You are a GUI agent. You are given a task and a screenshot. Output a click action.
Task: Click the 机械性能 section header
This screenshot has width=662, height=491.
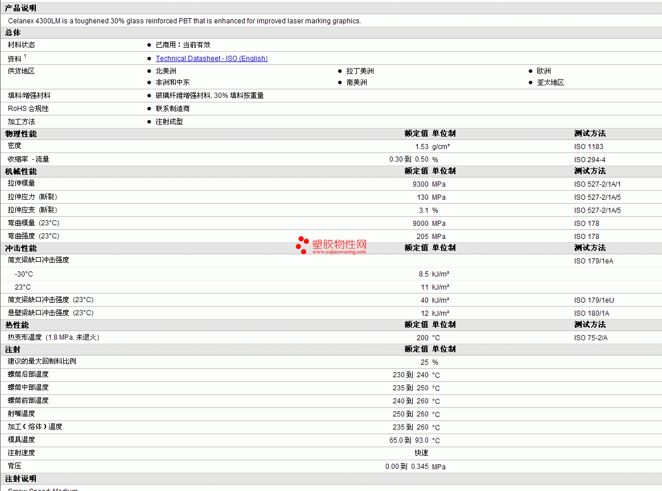click(20, 171)
